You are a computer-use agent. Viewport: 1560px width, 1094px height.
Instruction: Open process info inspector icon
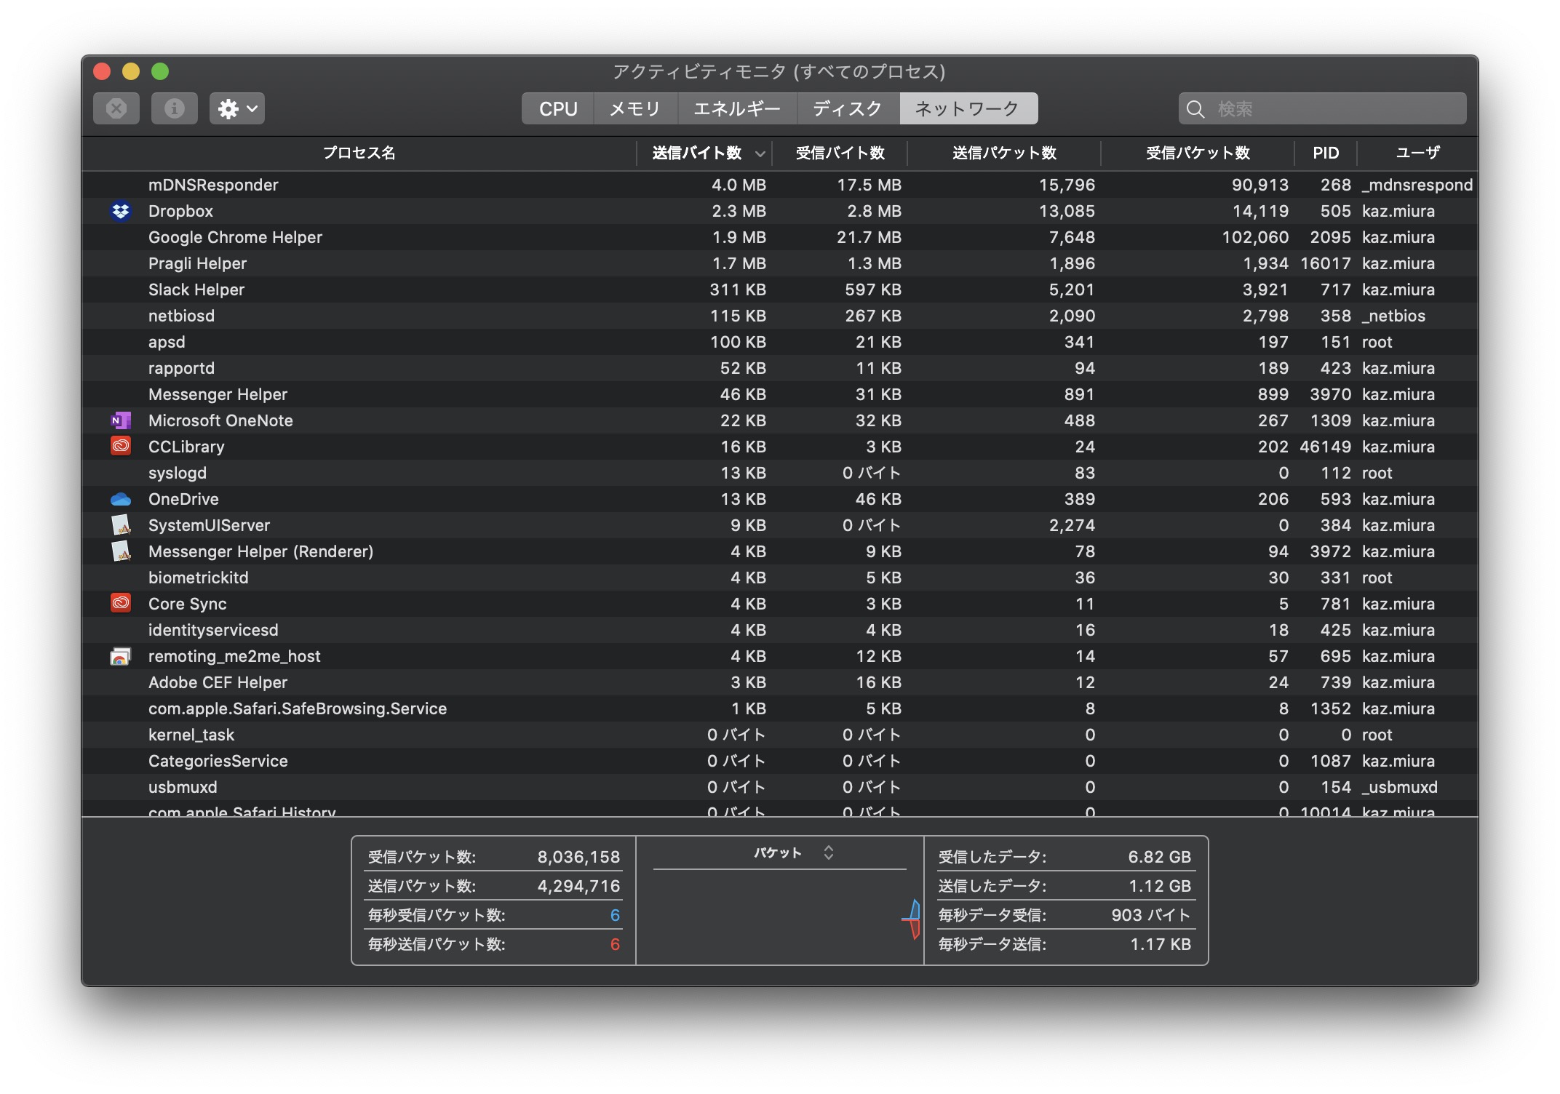[175, 108]
